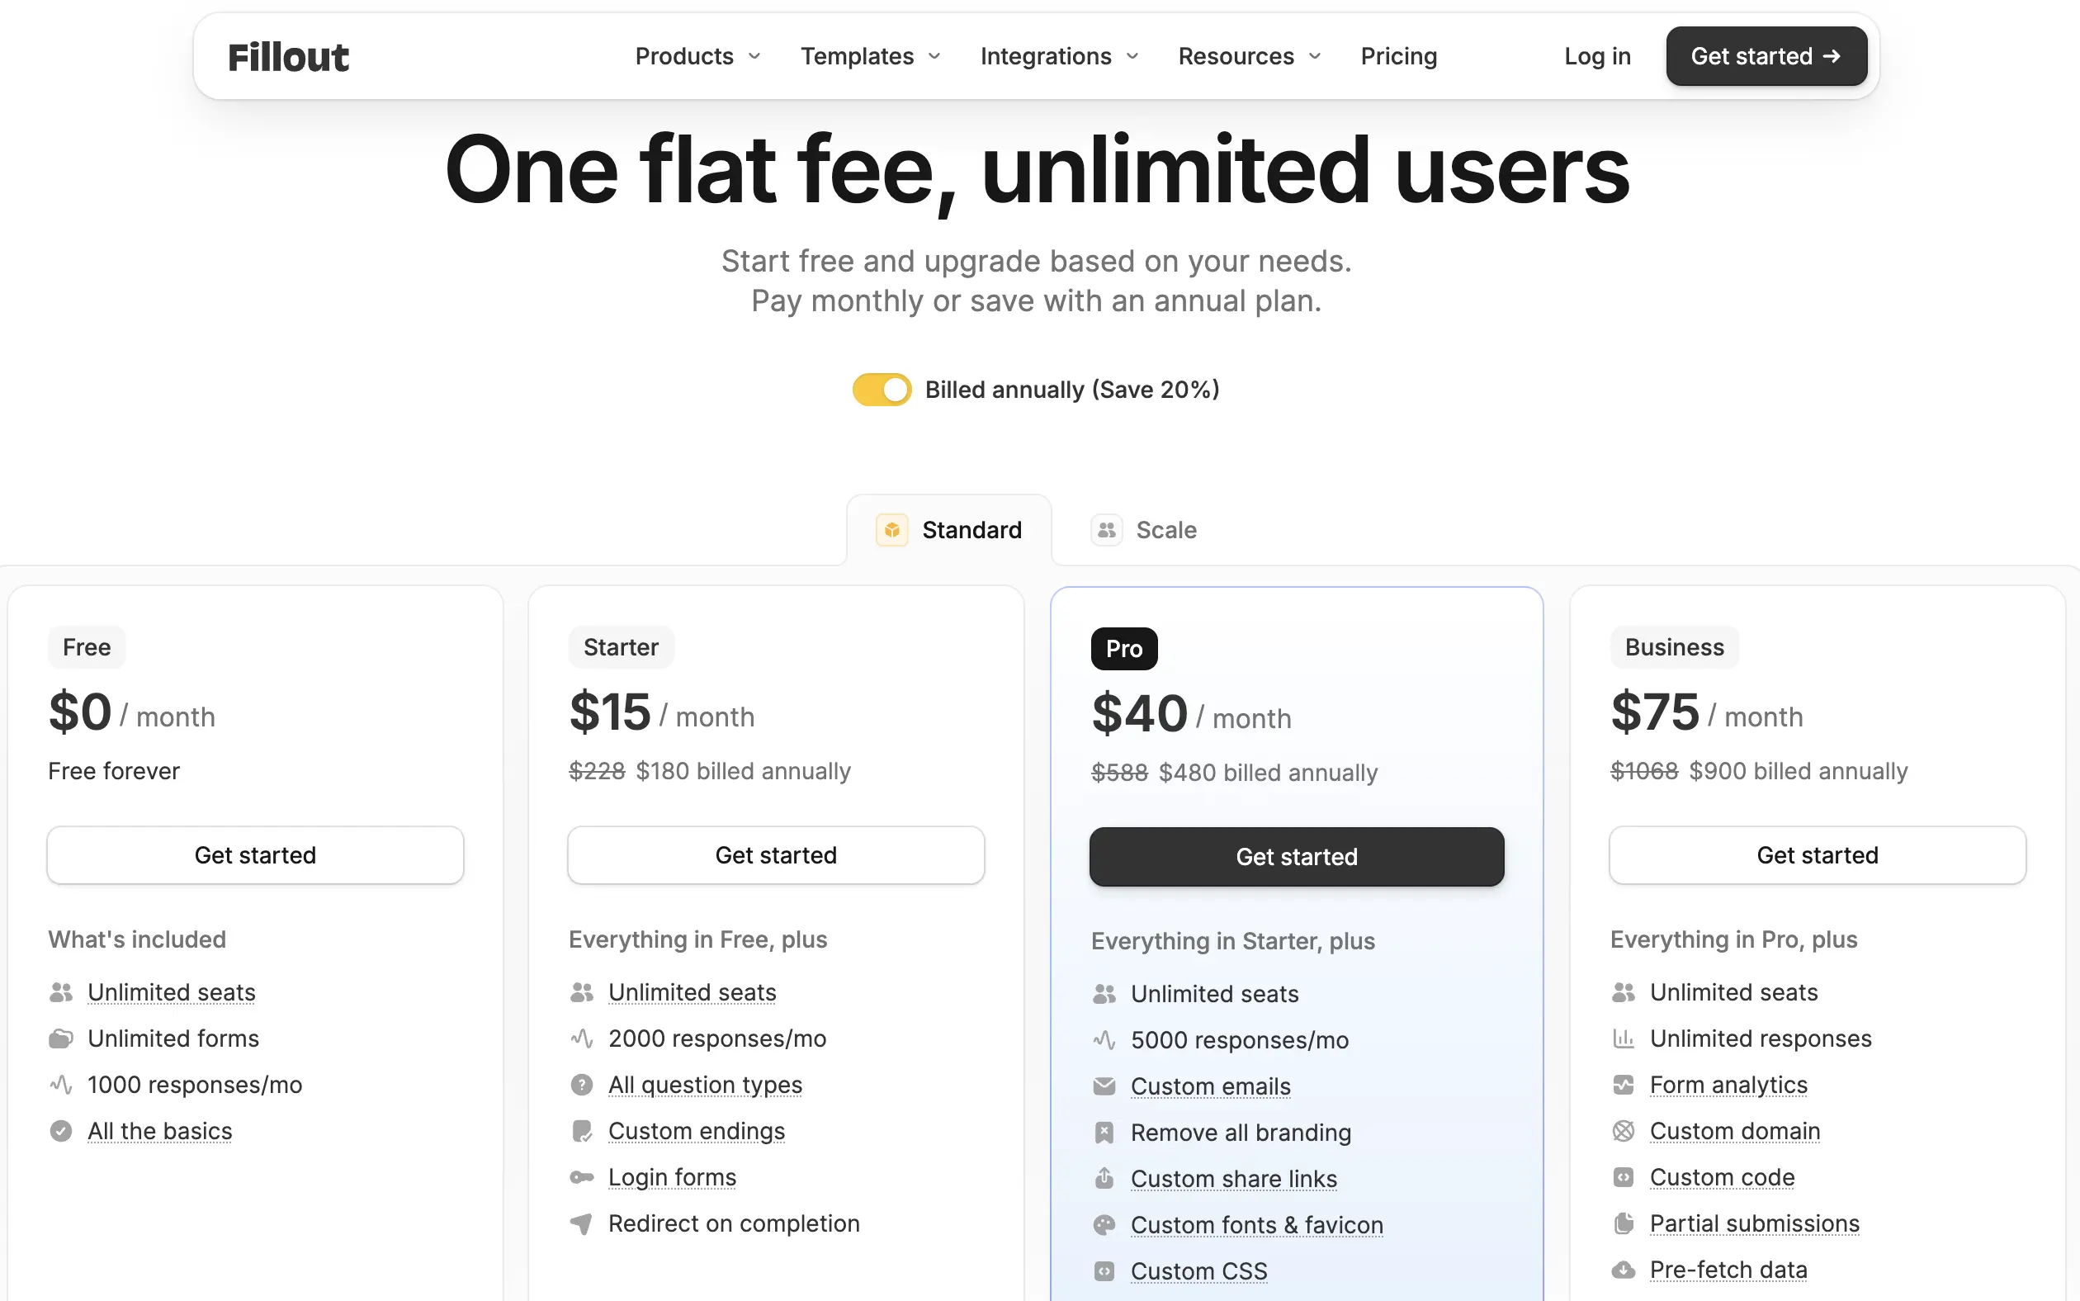Click the Custom domain globe icon
The height and width of the screenshot is (1301, 2080).
pyautogui.click(x=1624, y=1131)
